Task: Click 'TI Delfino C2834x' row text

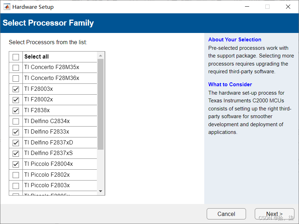Action: click(x=47, y=121)
